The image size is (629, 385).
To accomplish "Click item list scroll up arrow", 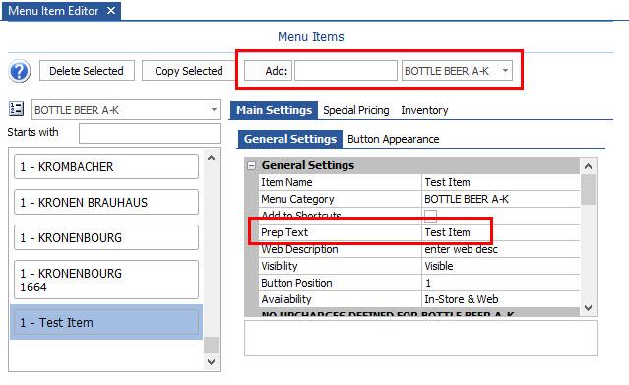I will click(x=211, y=158).
